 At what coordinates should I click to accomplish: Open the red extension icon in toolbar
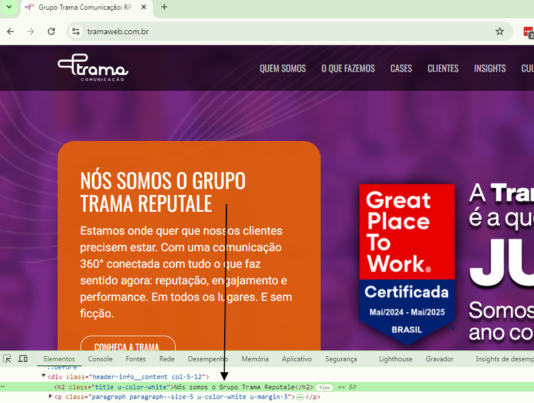pos(528,33)
